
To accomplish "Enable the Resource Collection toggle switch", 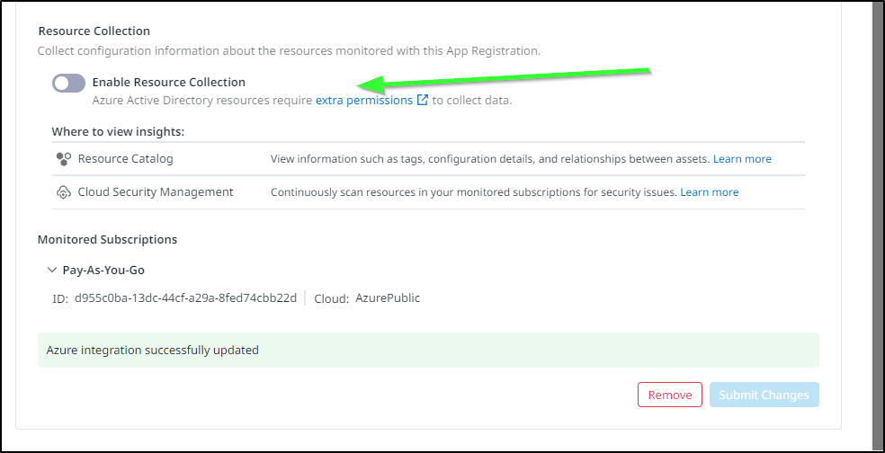I will (x=68, y=83).
